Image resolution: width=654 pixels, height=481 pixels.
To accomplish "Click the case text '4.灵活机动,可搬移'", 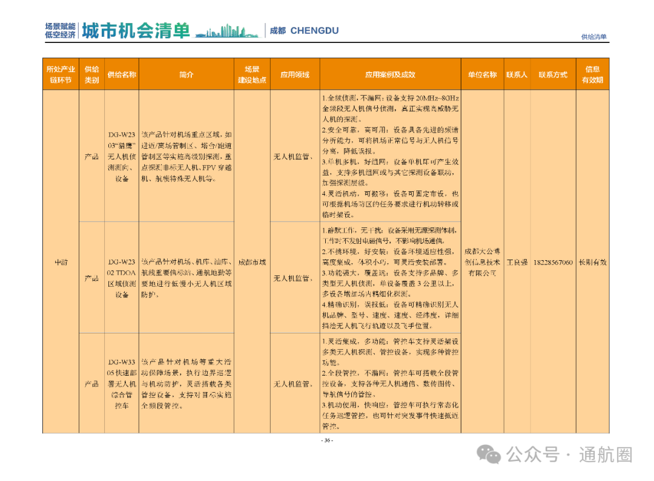I will (391, 205).
